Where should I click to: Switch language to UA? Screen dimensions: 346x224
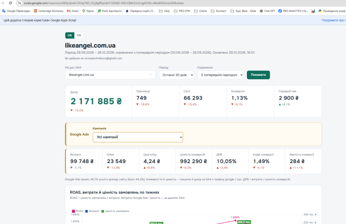click(70, 35)
